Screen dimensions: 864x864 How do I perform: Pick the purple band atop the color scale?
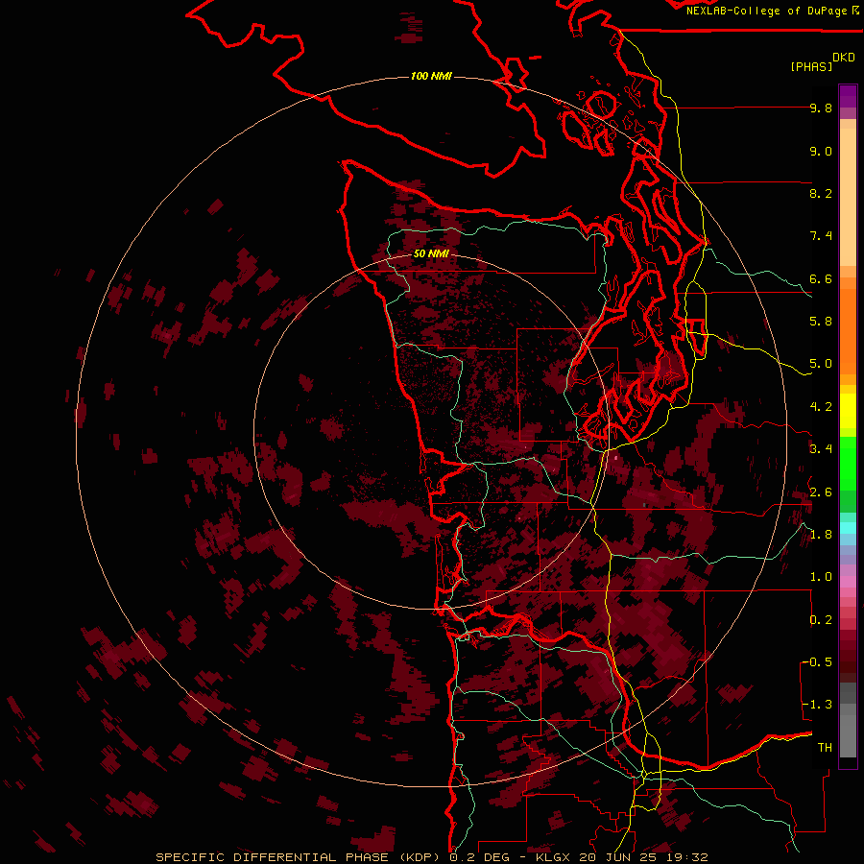pyautogui.click(x=848, y=96)
